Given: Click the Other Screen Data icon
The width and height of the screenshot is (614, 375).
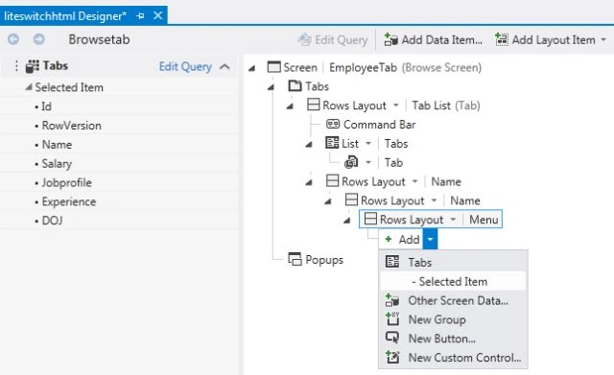Looking at the screenshot, I should [392, 300].
